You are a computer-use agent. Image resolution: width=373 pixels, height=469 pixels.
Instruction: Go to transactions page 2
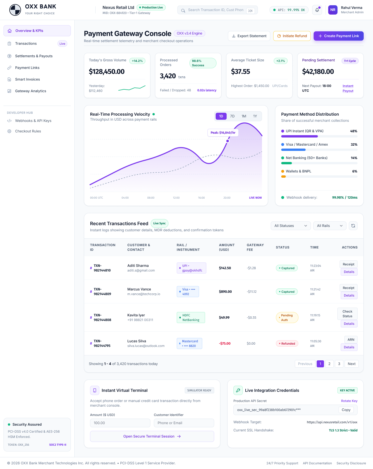pos(329,364)
